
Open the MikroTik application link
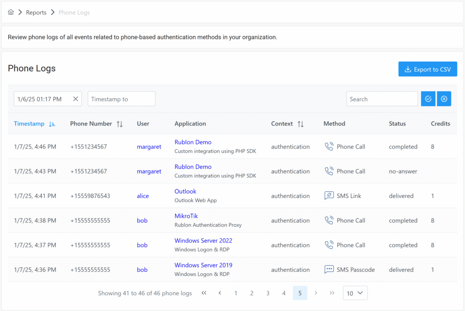pyautogui.click(x=186, y=216)
